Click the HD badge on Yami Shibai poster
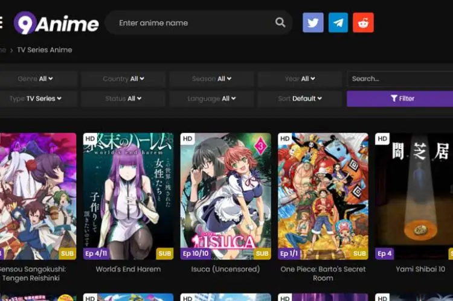This screenshot has width=453, height=301. pos(382,139)
